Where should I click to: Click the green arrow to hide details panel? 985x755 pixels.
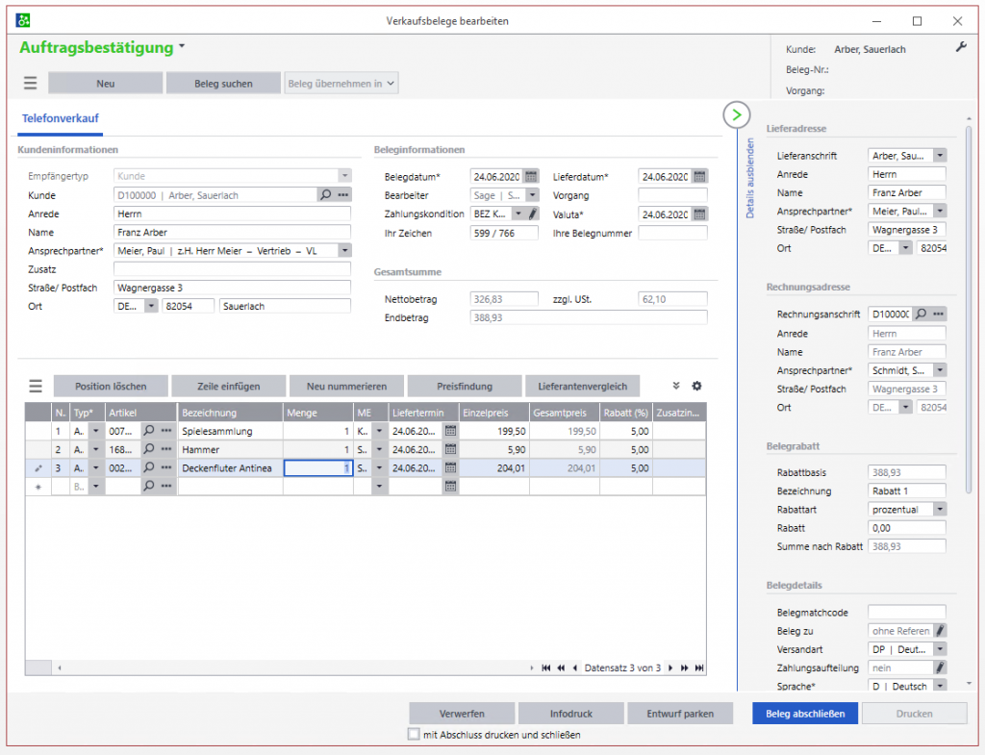point(736,115)
